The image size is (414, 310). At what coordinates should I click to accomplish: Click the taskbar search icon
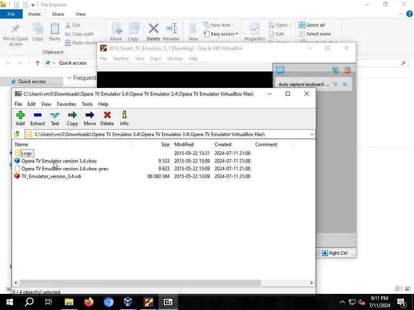29,302
